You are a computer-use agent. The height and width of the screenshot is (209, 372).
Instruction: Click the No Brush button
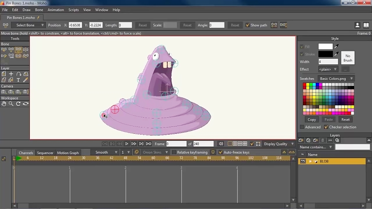348,58
